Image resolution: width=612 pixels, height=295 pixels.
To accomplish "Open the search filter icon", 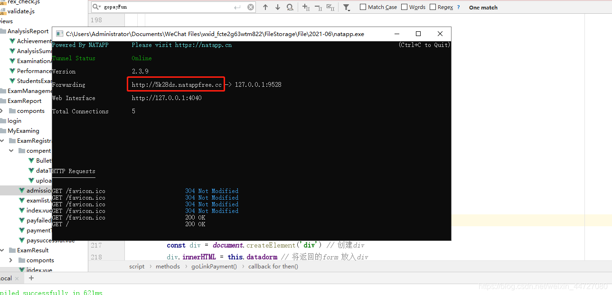I will pos(345,7).
